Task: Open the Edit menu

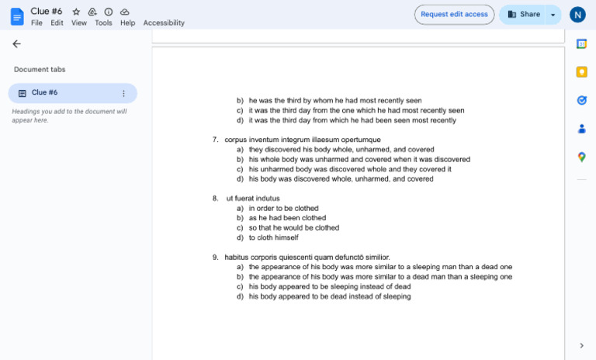Action: (x=57, y=22)
